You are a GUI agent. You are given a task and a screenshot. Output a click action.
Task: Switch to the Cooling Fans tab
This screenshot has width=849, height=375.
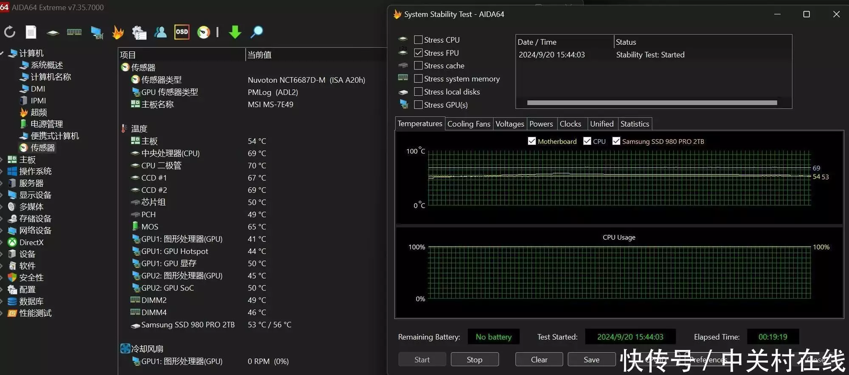point(469,124)
